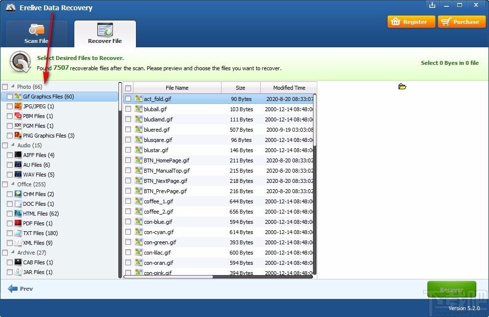
Task: Click the con-oran.gif file name
Action: click(158, 262)
